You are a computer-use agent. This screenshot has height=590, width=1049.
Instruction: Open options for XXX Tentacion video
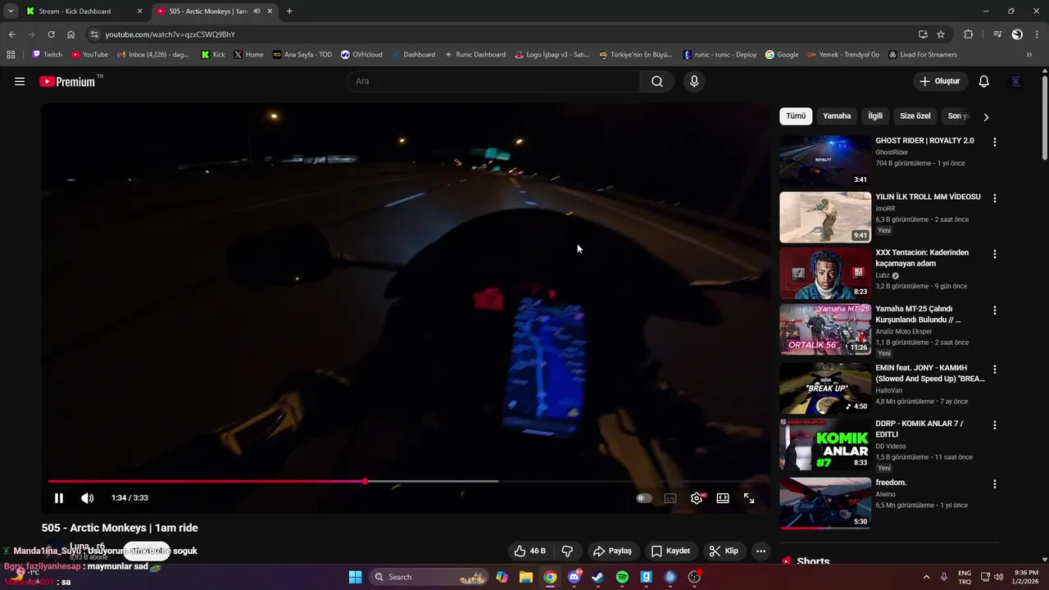[x=995, y=254]
